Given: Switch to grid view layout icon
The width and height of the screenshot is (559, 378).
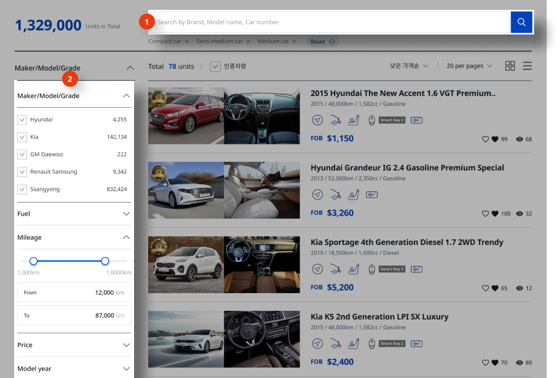Looking at the screenshot, I should (510, 66).
